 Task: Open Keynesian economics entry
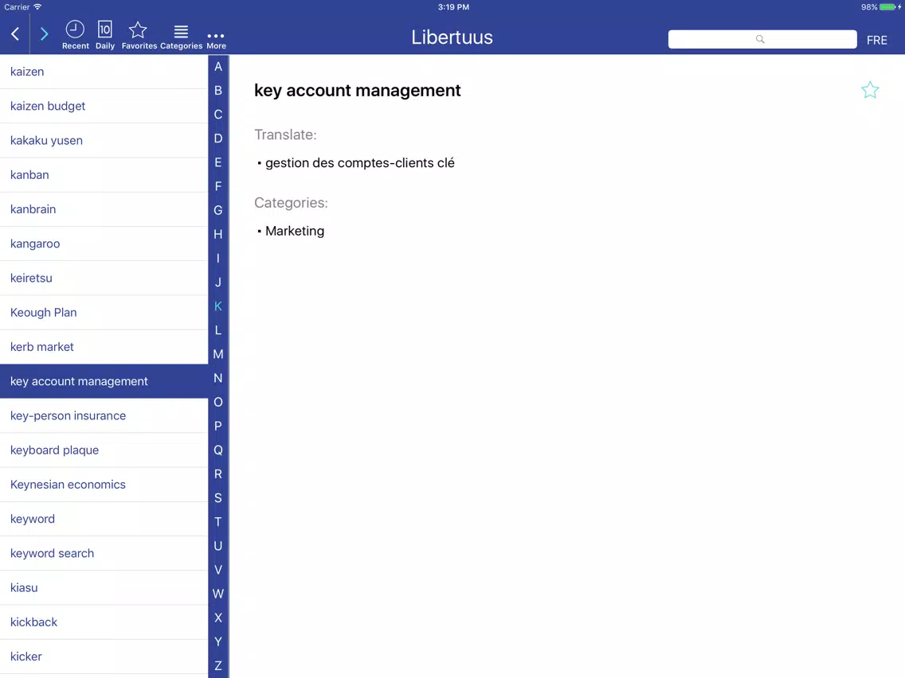[x=104, y=485]
